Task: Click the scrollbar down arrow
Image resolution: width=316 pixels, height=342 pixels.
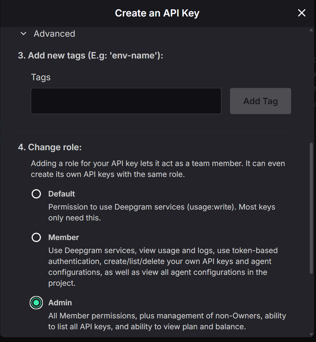Action: tap(311, 334)
